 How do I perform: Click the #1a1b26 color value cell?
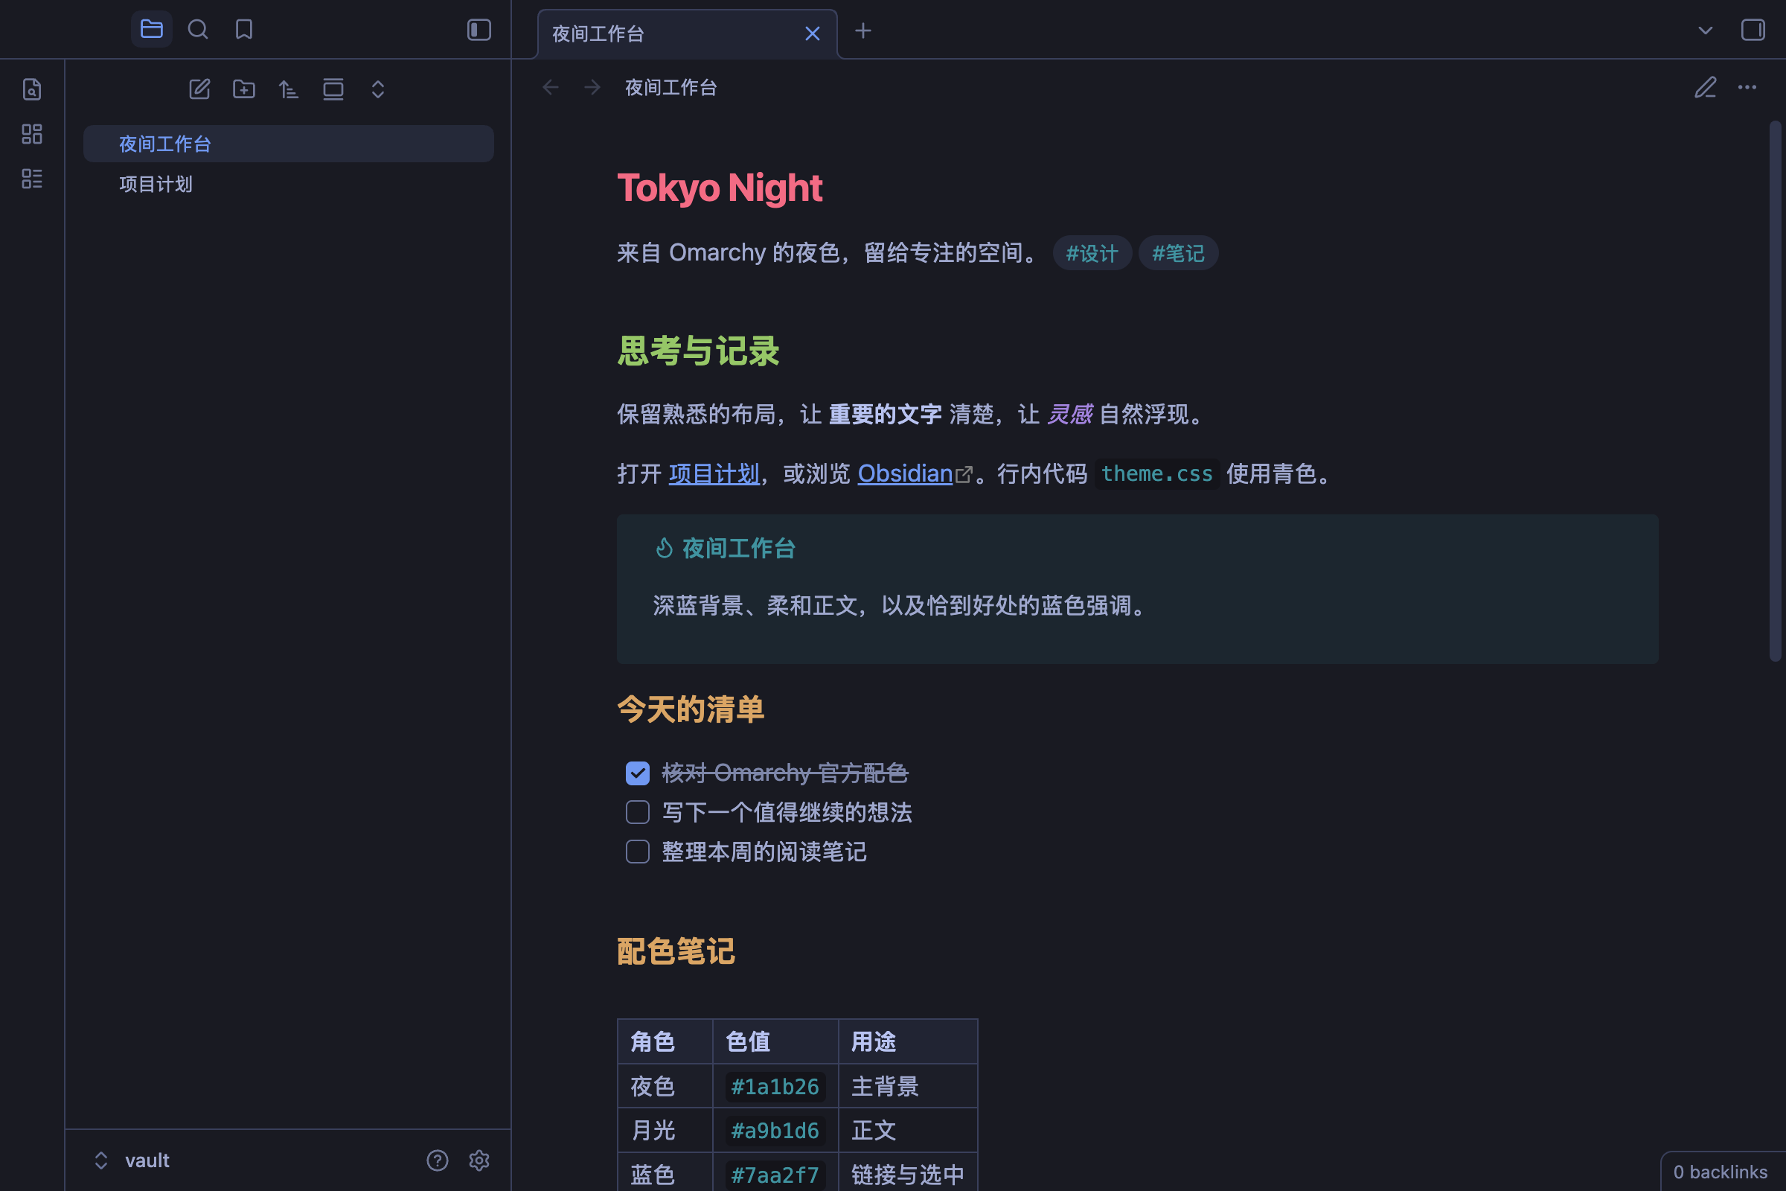pos(775,1086)
